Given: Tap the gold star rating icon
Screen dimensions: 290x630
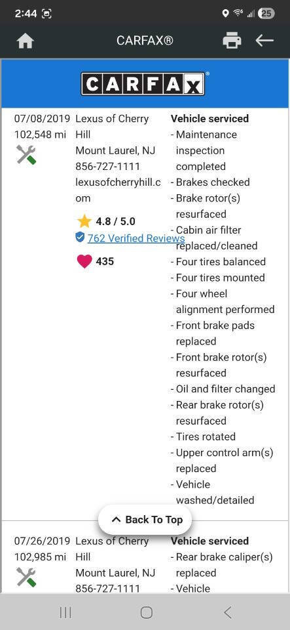Looking at the screenshot, I should [x=84, y=221].
